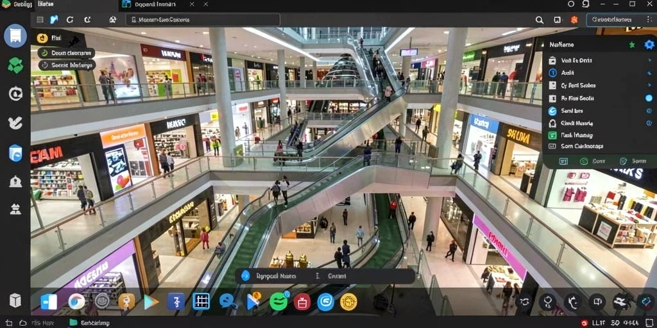Image resolution: width=657 pixels, height=328 pixels.
Task: Click the second reload icon with dot
Action: (x=87, y=20)
